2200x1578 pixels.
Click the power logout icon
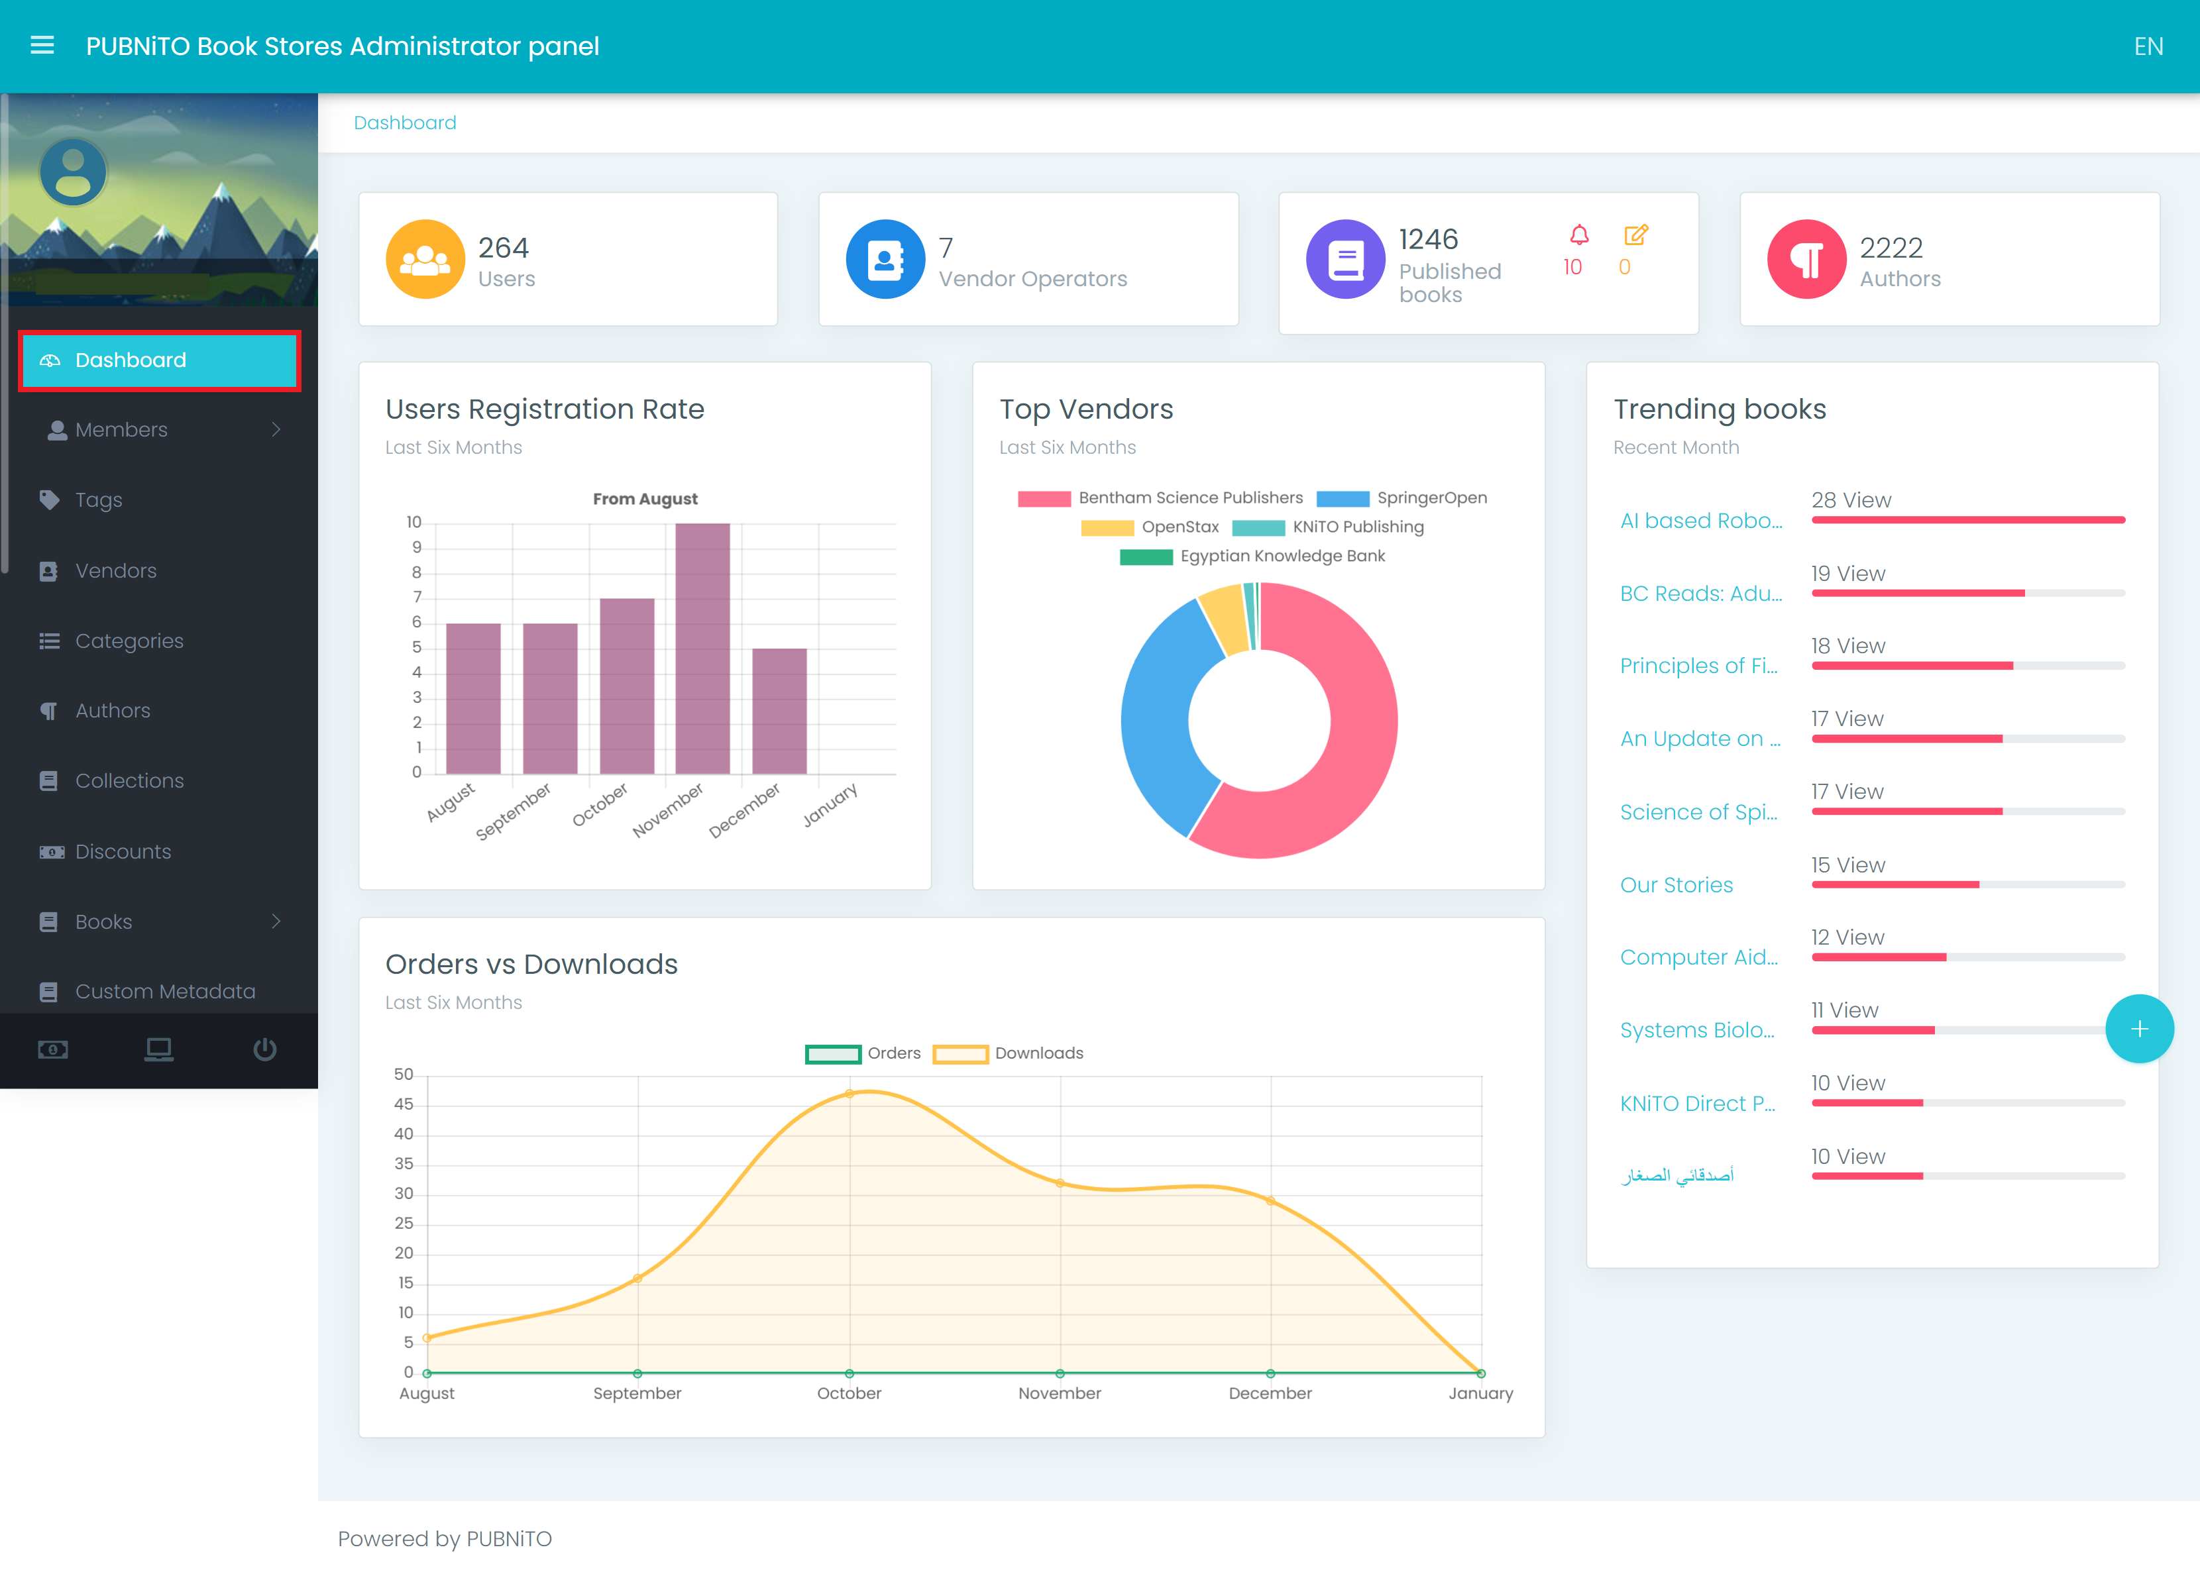click(x=264, y=1049)
